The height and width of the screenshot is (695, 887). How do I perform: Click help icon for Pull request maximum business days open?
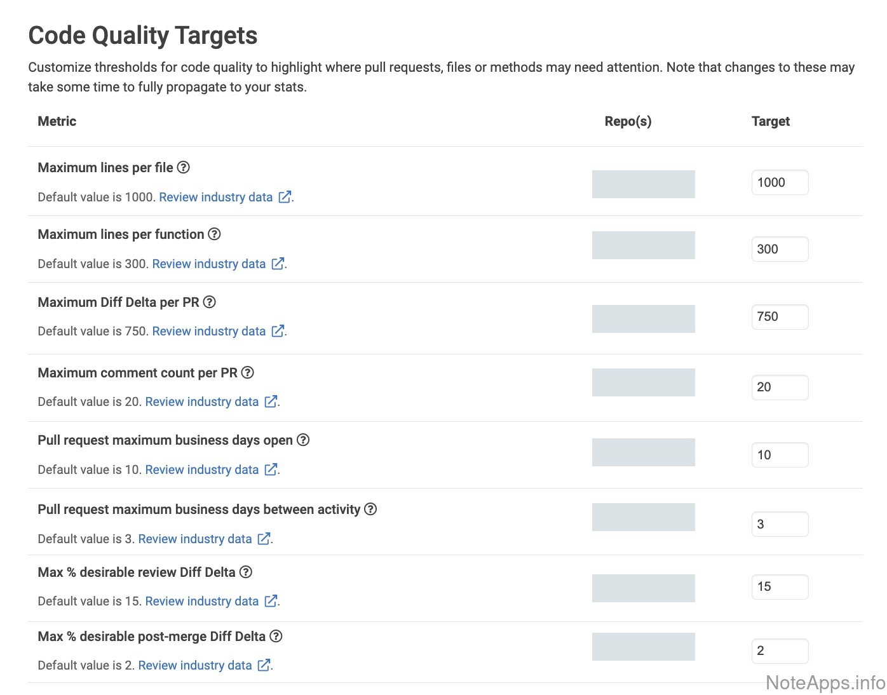(303, 440)
